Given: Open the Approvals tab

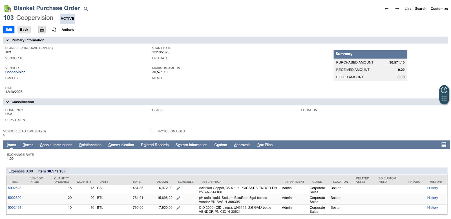Looking at the screenshot, I should tap(242, 145).
